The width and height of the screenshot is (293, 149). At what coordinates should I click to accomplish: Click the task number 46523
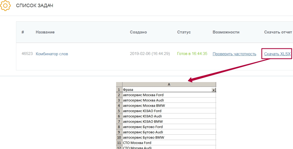27,54
